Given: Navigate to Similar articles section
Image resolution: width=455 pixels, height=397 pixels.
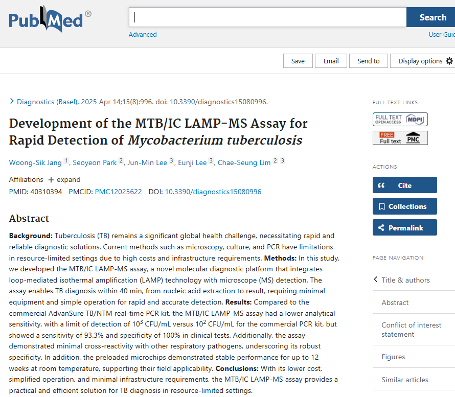Looking at the screenshot, I should pos(405,380).
